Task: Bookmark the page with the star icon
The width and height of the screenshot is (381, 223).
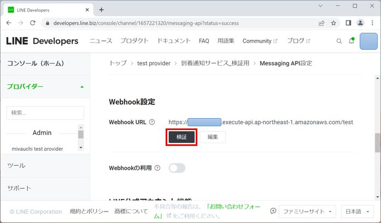Action: (333, 23)
